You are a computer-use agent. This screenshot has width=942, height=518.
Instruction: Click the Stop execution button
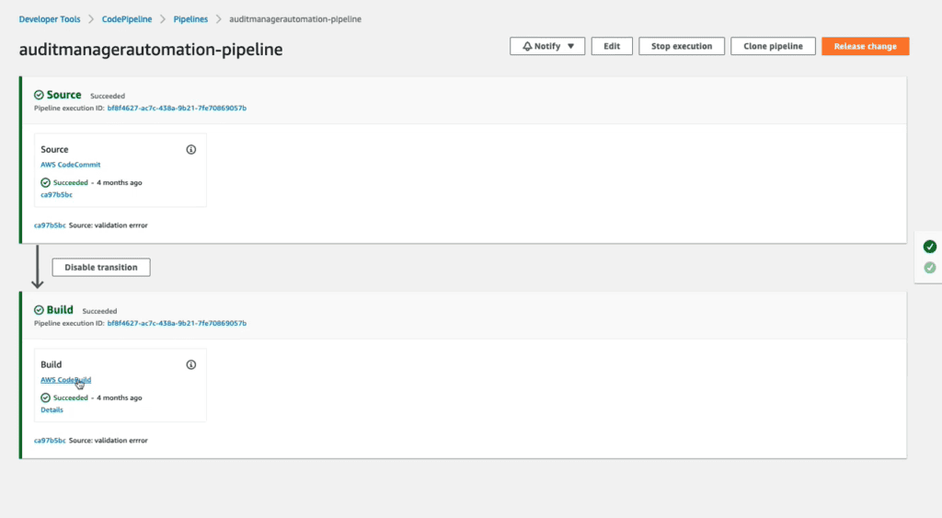pos(682,46)
